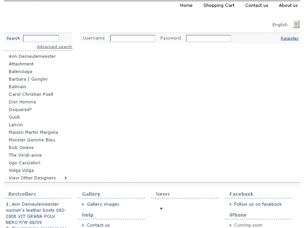
Task: Click arrow bullet beside Follow us on facebook
Action: coord(230,204)
